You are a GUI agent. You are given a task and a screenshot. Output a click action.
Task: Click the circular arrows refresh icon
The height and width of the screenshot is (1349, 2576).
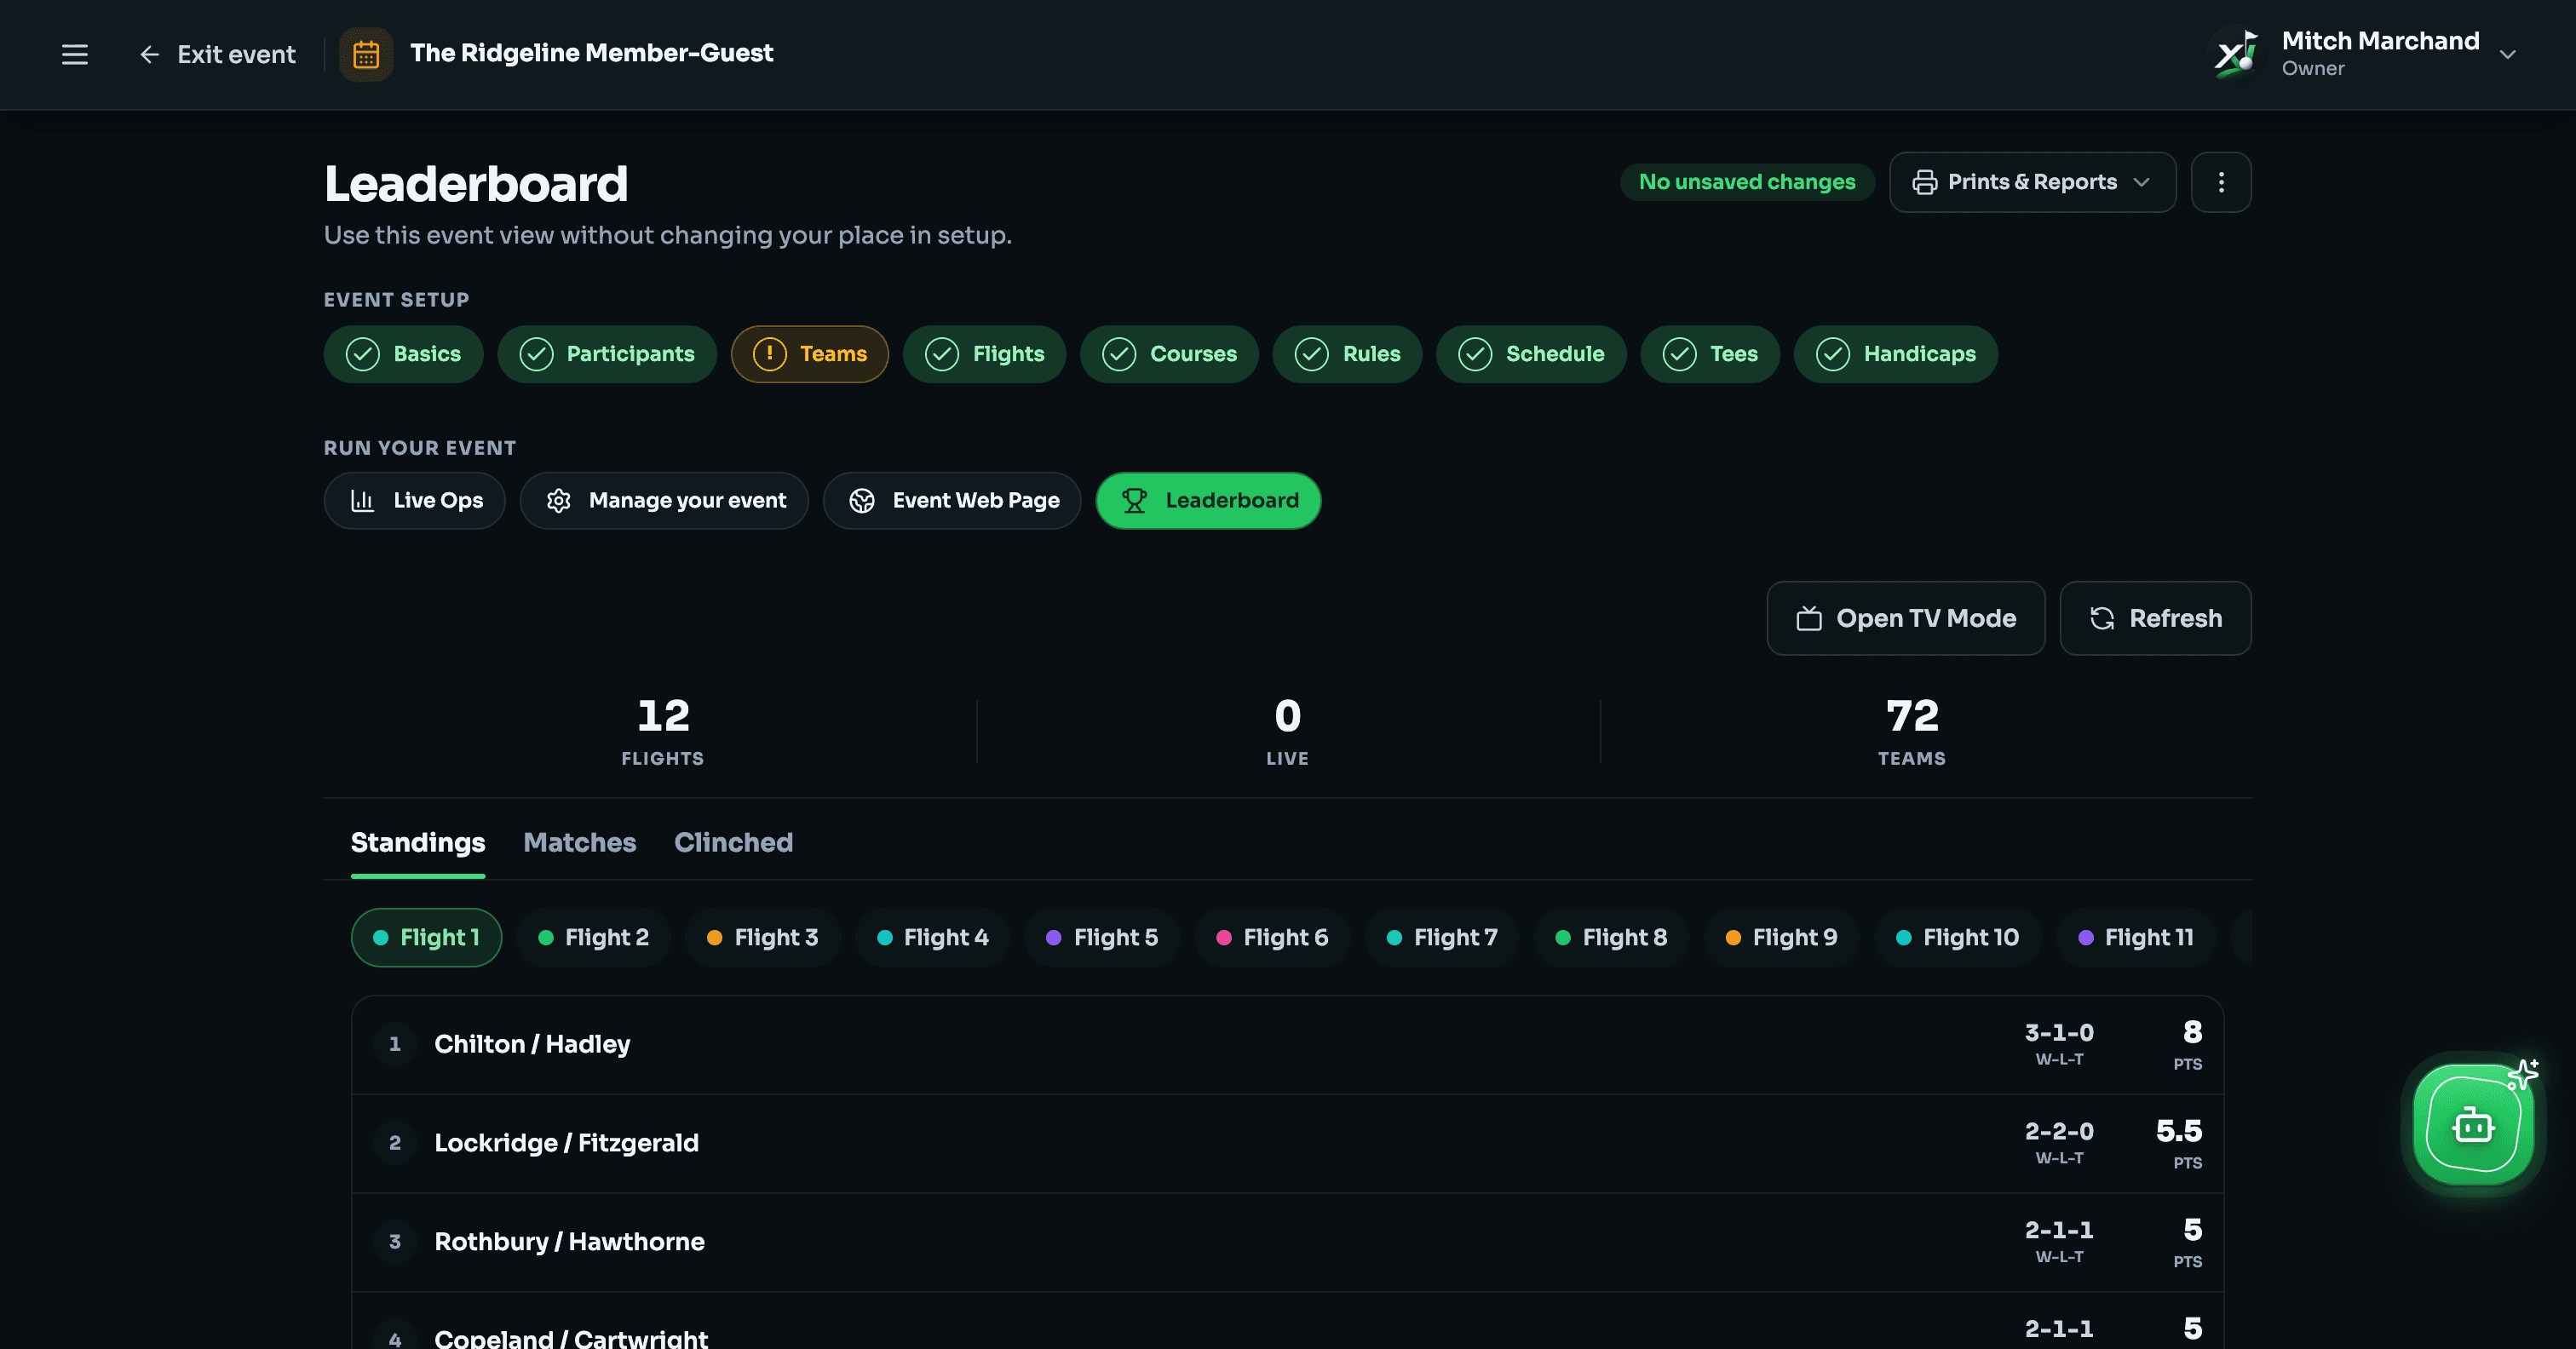point(2102,619)
